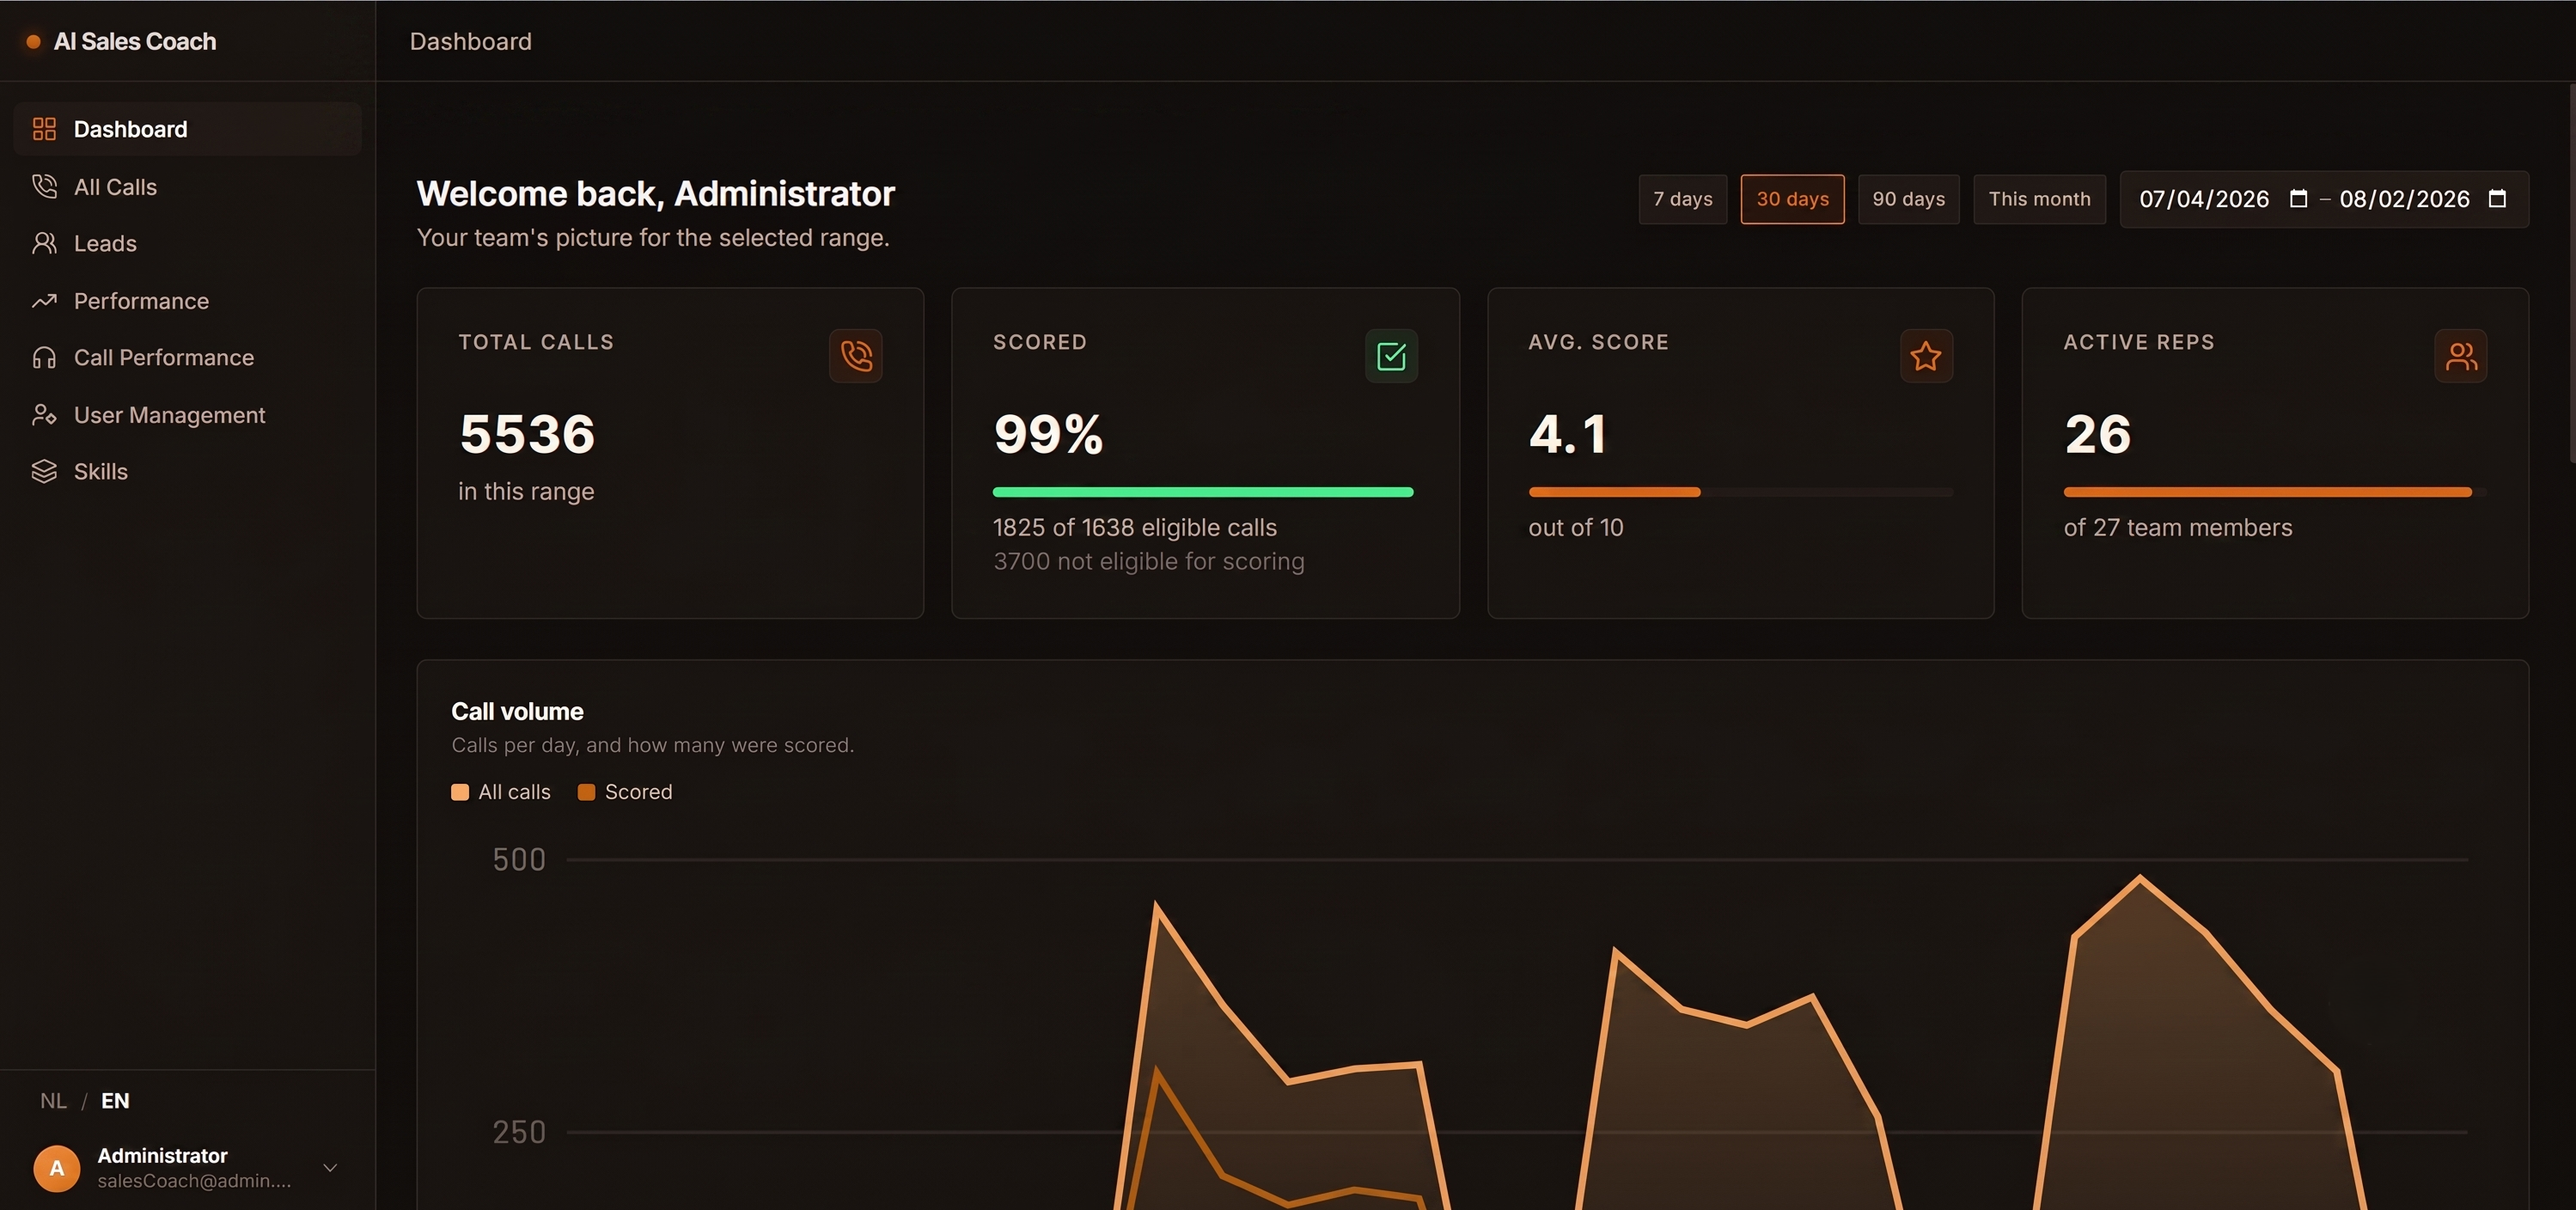Screen dimensions: 2576x1210
Task: Click the Leads people icon
Action: [44, 243]
